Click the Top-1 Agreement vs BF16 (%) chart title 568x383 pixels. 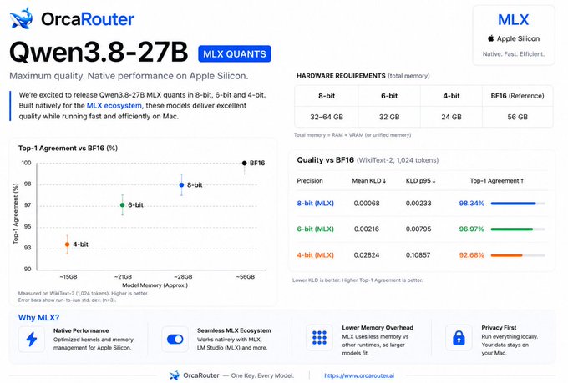tap(68, 148)
